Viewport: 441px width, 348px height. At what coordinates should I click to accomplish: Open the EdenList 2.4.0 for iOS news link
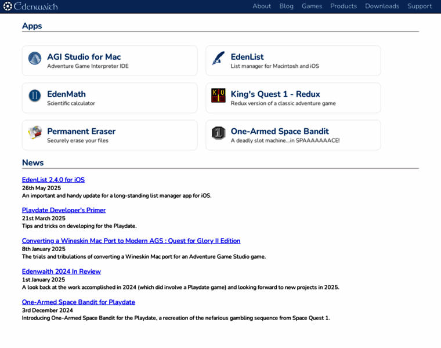[53, 180]
